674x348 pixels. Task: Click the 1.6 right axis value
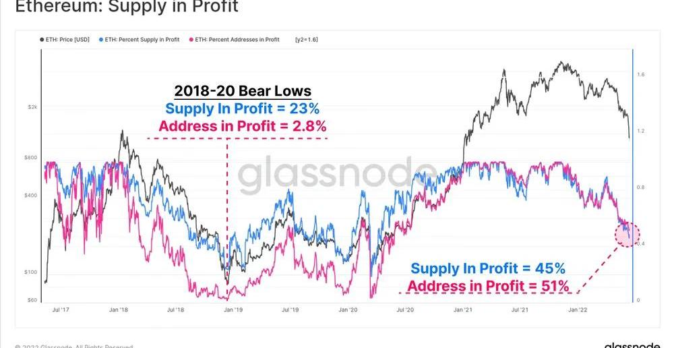point(641,75)
